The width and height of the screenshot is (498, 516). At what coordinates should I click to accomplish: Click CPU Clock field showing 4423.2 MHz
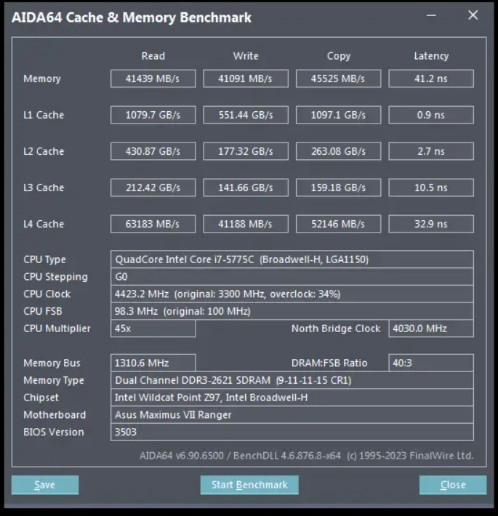click(x=292, y=294)
